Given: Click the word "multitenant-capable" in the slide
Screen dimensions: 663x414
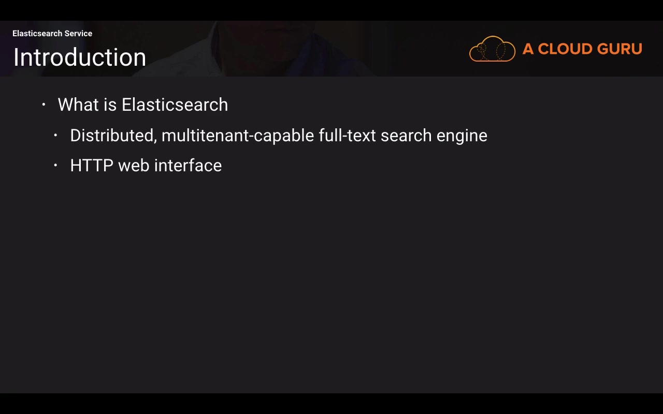Looking at the screenshot, I should [x=238, y=136].
